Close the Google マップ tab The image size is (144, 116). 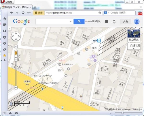click(31, 7)
